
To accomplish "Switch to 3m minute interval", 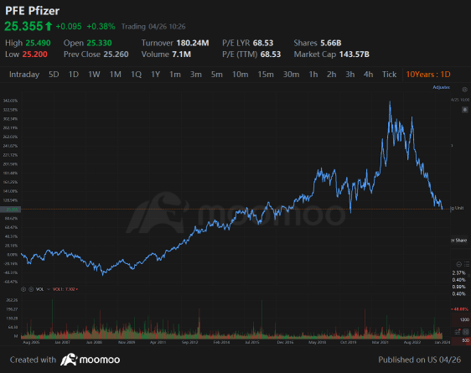I will 196,75.
